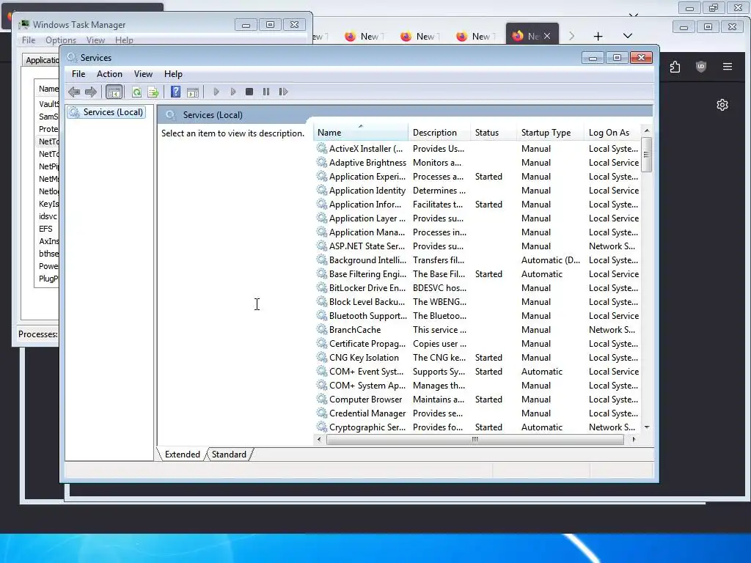This screenshot has width=751, height=563.
Task: Click the vertical scrollbar thumb in Services
Action: point(647,154)
